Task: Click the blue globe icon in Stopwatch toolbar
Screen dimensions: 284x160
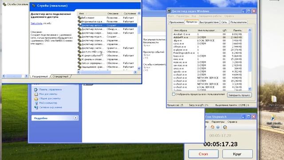Action: pos(218,127)
